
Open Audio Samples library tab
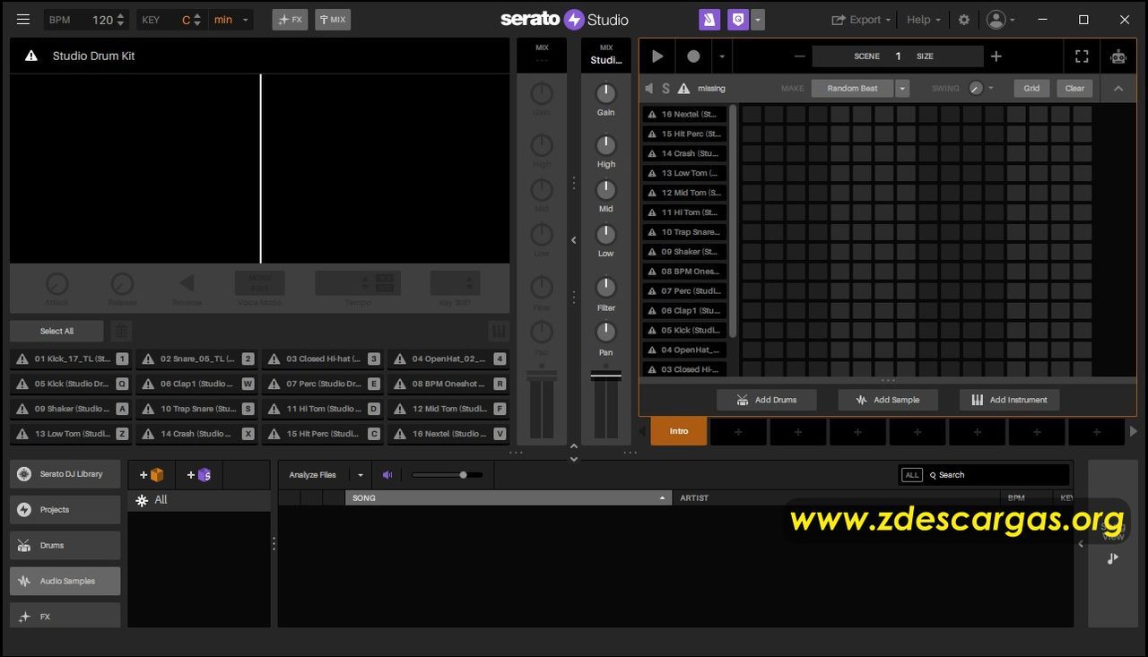click(x=65, y=582)
